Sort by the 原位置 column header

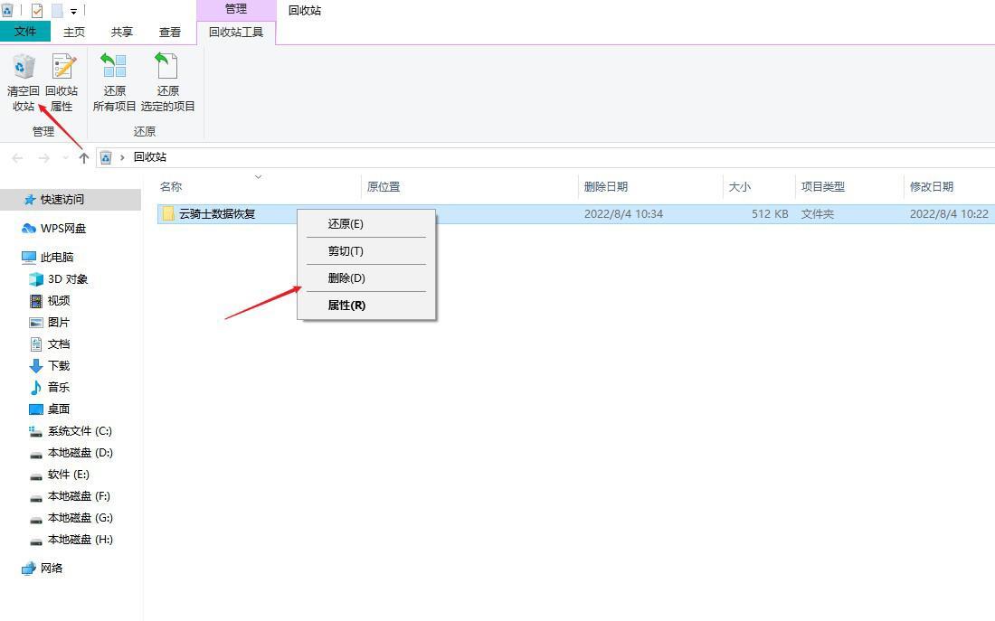(469, 186)
